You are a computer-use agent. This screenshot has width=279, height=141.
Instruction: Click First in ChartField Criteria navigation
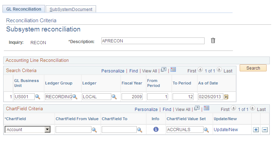pyautogui.click(x=225, y=110)
